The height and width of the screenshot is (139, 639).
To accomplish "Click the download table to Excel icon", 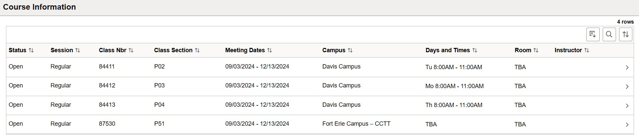I will (x=593, y=34).
